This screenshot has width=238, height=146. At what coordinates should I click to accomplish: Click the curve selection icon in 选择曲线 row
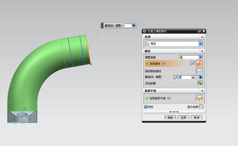[199, 64]
